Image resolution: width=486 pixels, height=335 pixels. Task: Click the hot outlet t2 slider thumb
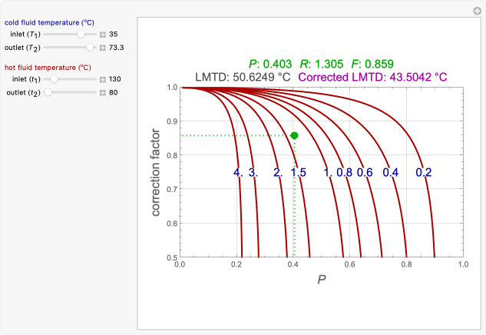click(x=48, y=93)
